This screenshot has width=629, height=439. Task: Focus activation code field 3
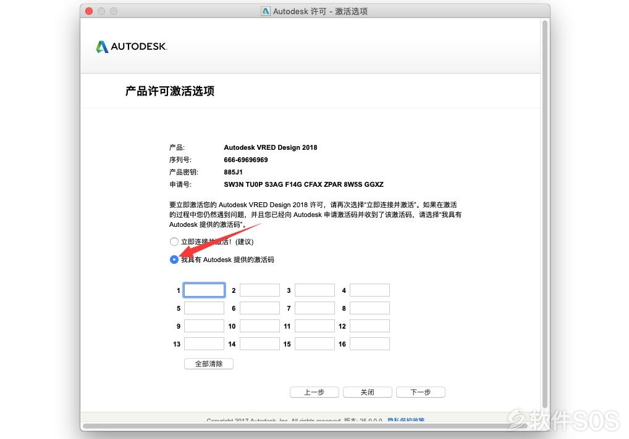(x=314, y=290)
